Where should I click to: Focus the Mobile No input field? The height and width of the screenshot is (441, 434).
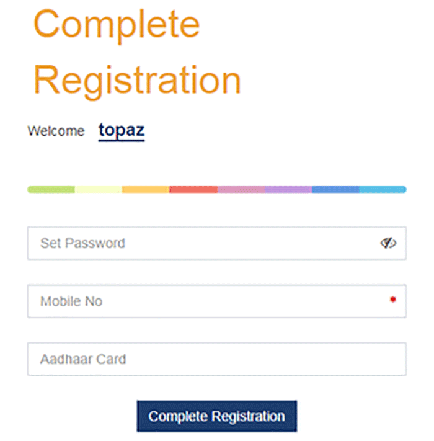click(217, 301)
